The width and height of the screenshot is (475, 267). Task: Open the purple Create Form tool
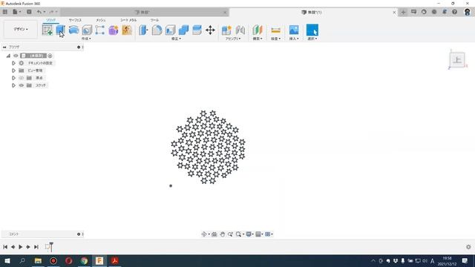click(114, 30)
